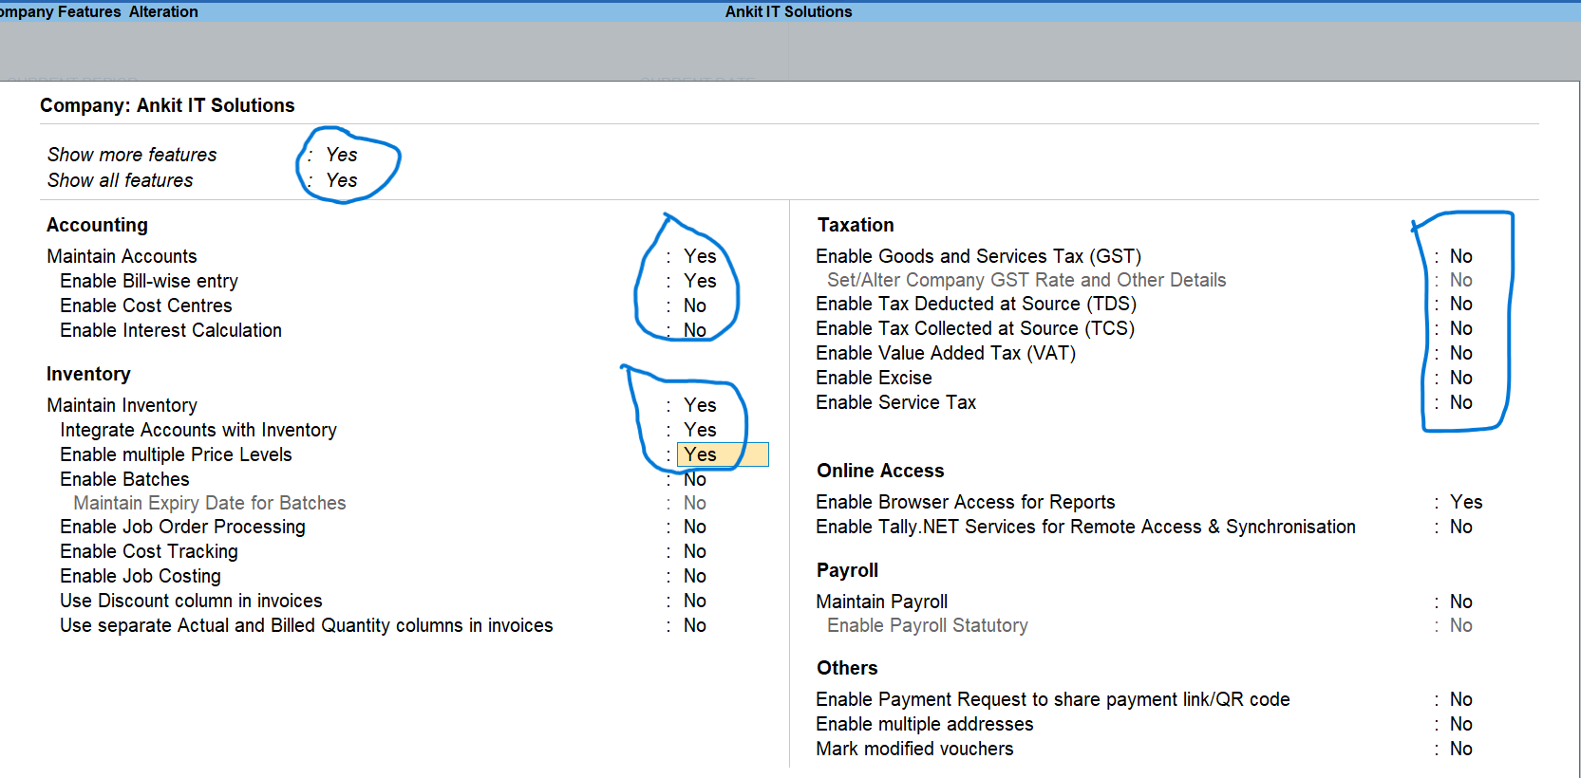The image size is (1581, 778).
Task: Enable Goods and Services Tax (GST) option
Action: tap(1460, 256)
